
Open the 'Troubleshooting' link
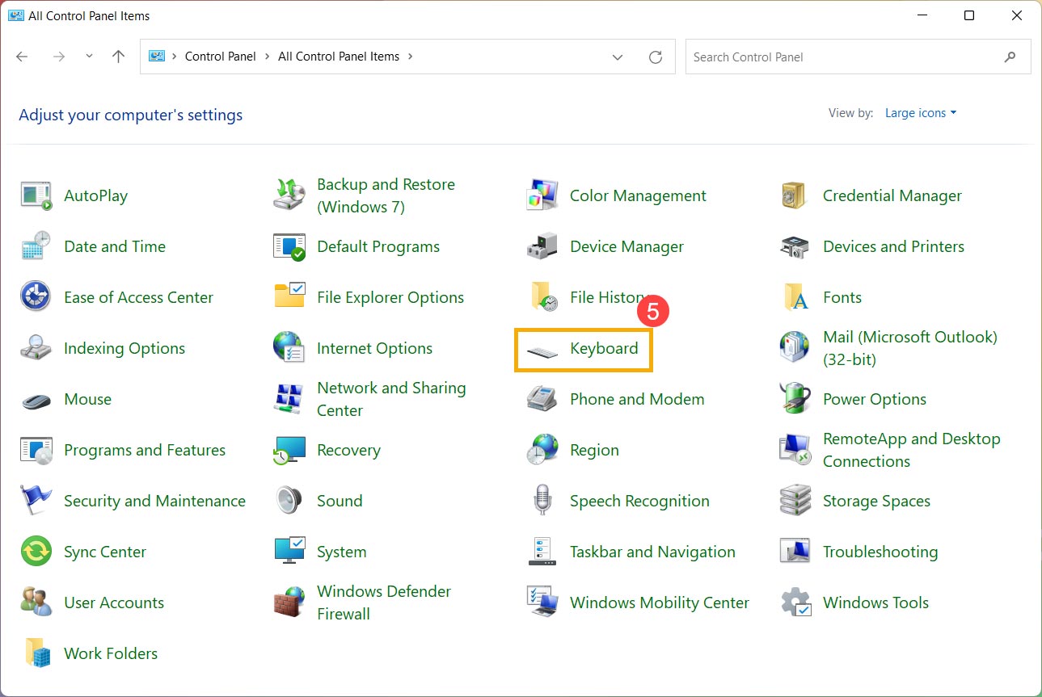point(880,552)
